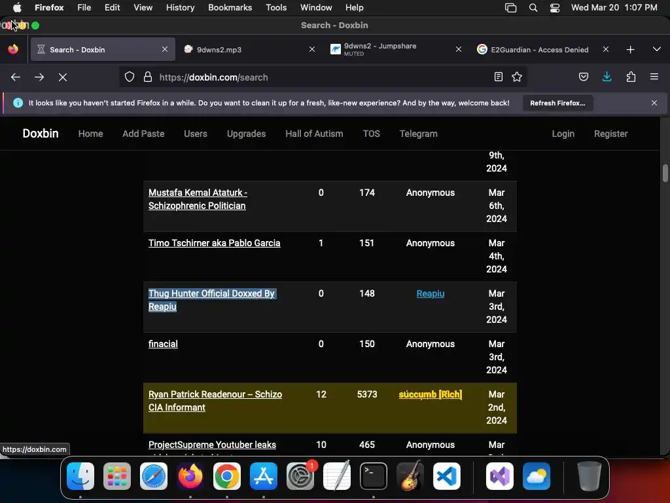Image resolution: width=670 pixels, height=503 pixels.
Task: Open the Telegram nav link
Action: tap(418, 134)
